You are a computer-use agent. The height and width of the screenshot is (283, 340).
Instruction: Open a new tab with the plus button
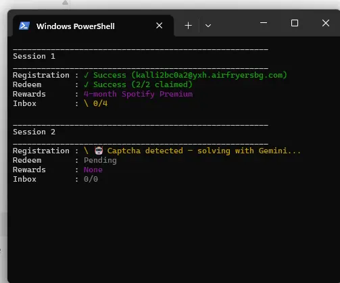(x=189, y=26)
